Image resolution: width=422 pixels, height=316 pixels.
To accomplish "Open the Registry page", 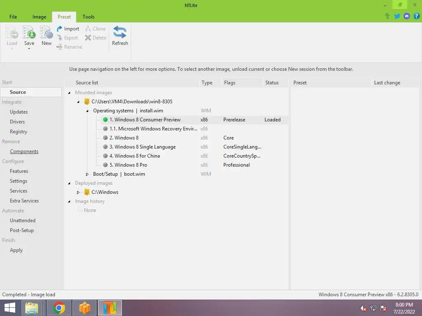I will coord(19,132).
